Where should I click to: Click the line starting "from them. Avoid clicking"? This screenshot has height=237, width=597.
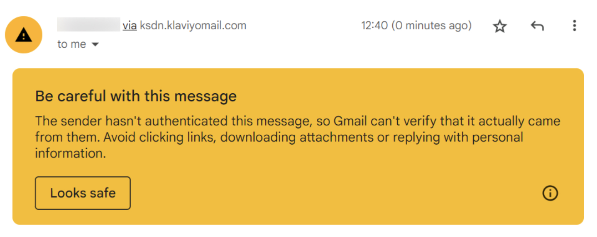coord(279,137)
